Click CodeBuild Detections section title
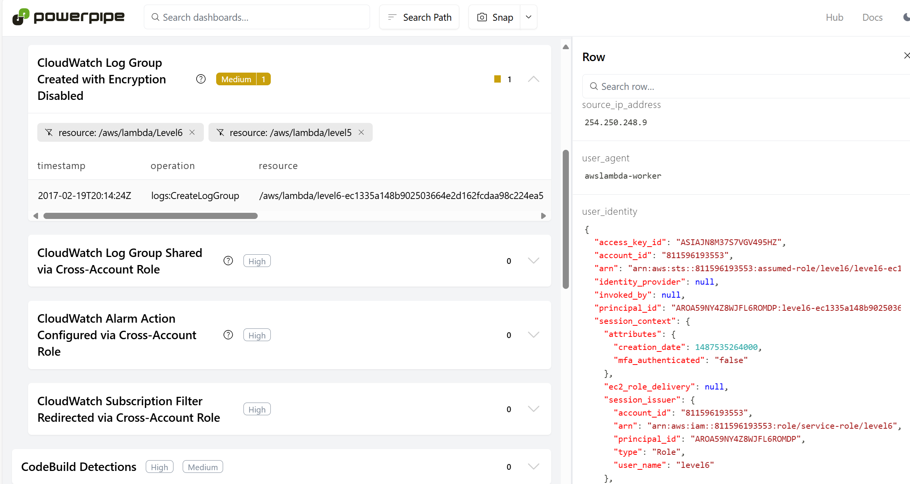This screenshot has height=484, width=910. tap(78, 467)
